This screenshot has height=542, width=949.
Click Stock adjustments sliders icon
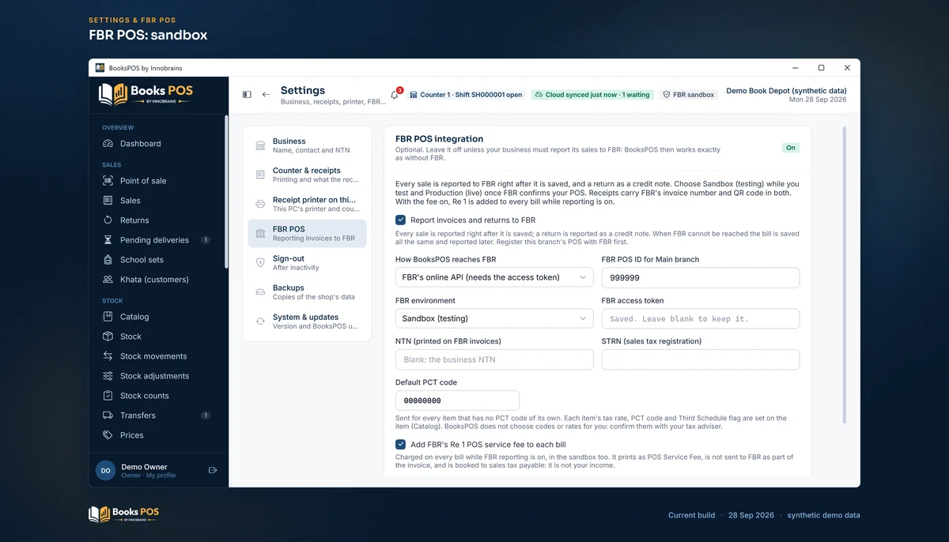108,376
